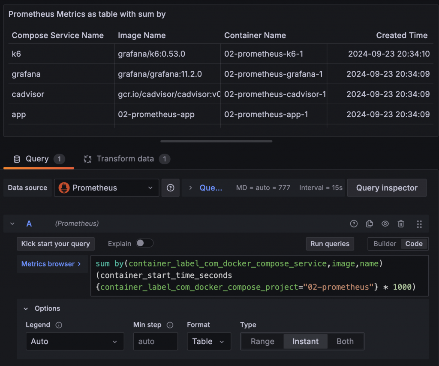Viewport: 439px width, 366px height.
Task: Open the Legend Auto dropdown
Action: [x=75, y=342]
